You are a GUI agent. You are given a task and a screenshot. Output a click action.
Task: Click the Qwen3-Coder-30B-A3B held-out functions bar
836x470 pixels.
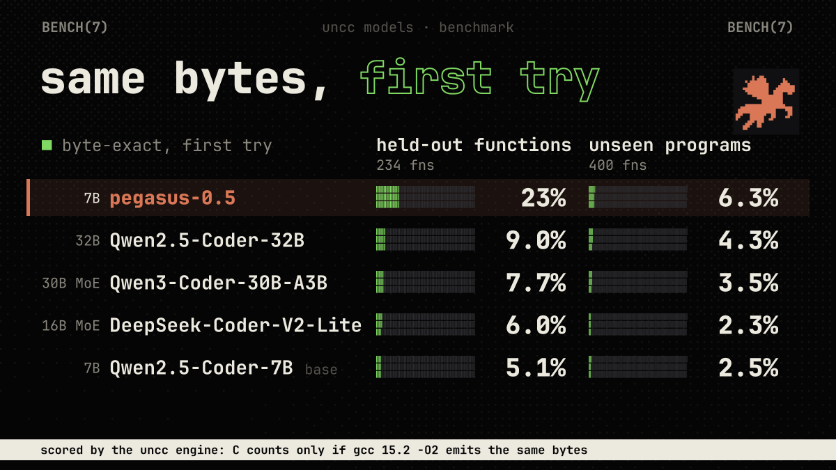click(426, 282)
